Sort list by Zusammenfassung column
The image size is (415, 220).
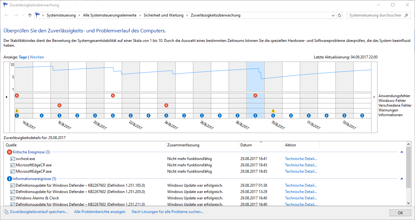[x=202, y=145]
